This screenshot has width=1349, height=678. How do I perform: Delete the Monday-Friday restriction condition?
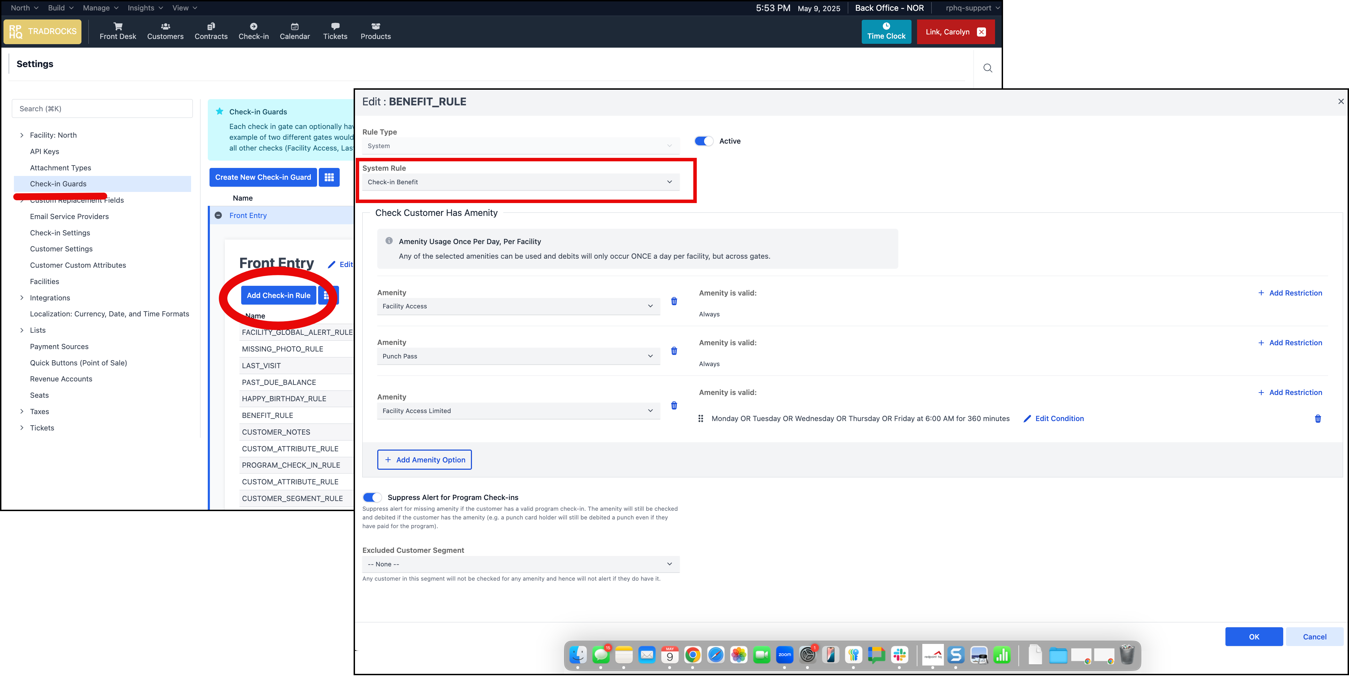point(1318,419)
